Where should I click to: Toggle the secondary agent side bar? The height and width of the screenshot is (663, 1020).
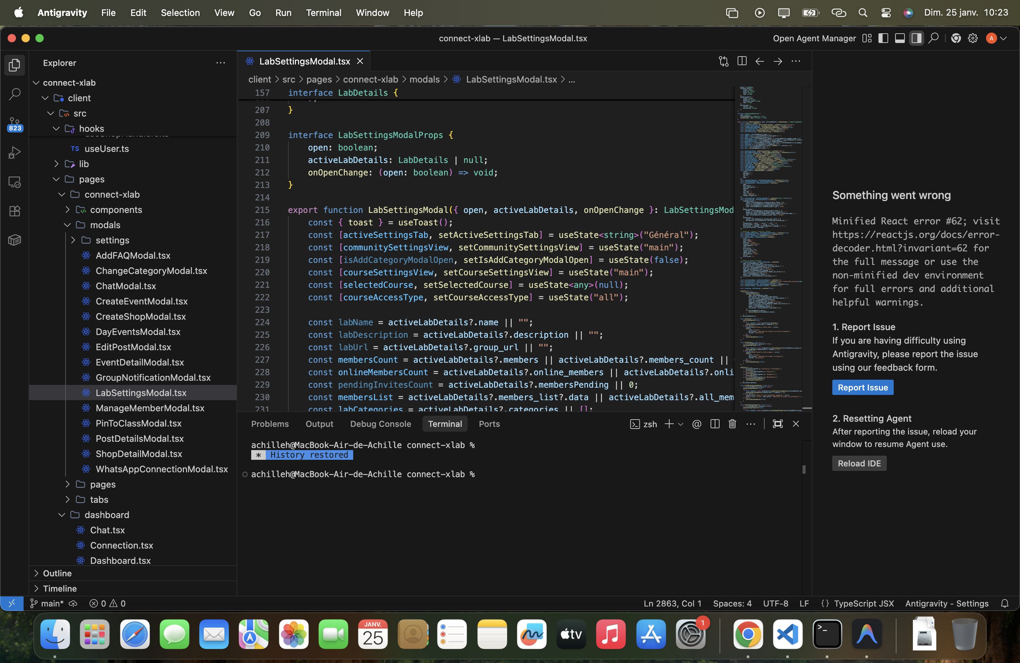916,38
